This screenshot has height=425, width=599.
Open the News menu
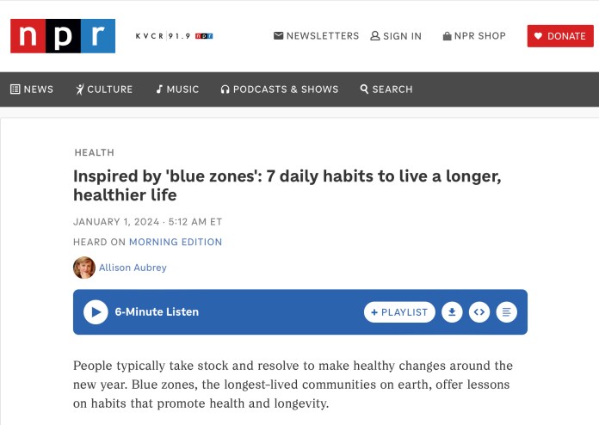pyautogui.click(x=32, y=89)
